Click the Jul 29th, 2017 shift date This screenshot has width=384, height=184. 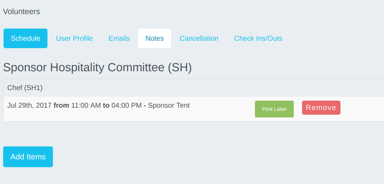tap(29, 105)
